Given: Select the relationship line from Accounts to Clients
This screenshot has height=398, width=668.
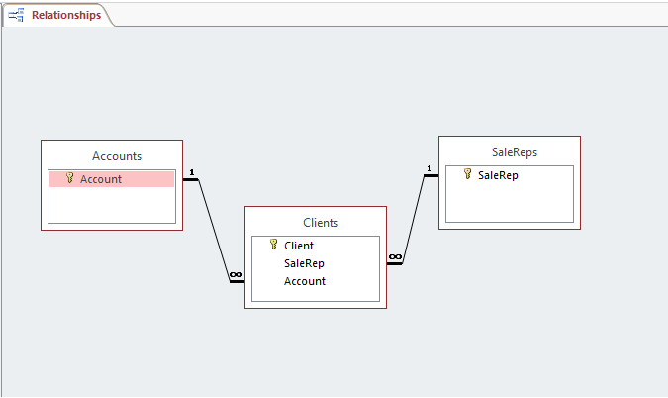Looking at the screenshot, I should point(215,230).
